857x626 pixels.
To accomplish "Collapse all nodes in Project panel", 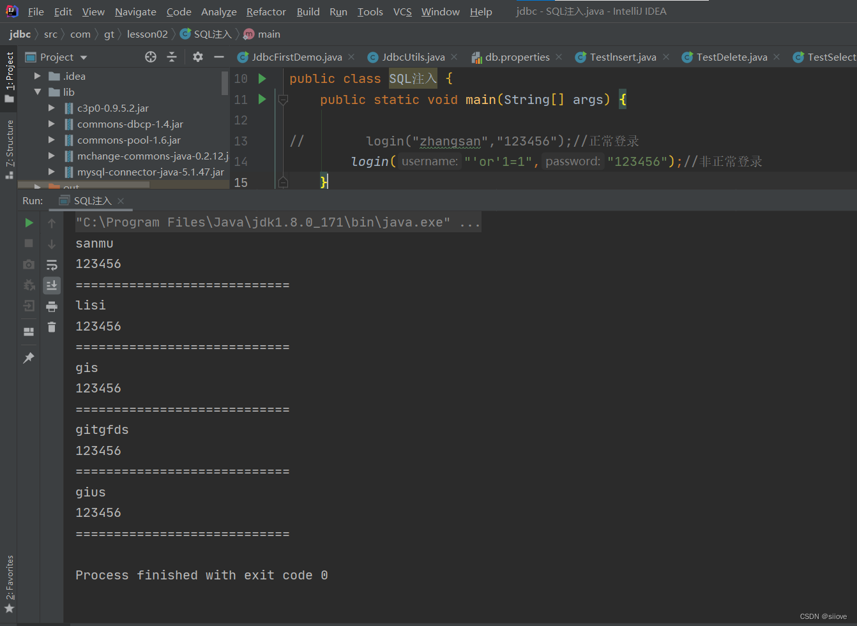I will pos(172,57).
